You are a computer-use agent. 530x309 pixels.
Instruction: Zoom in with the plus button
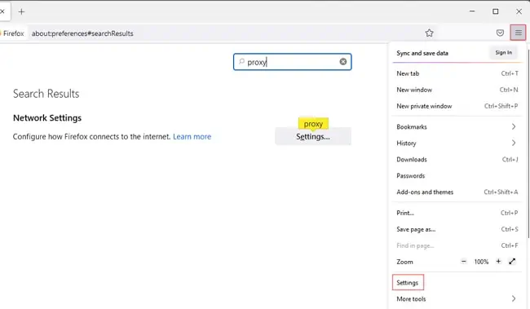point(498,262)
